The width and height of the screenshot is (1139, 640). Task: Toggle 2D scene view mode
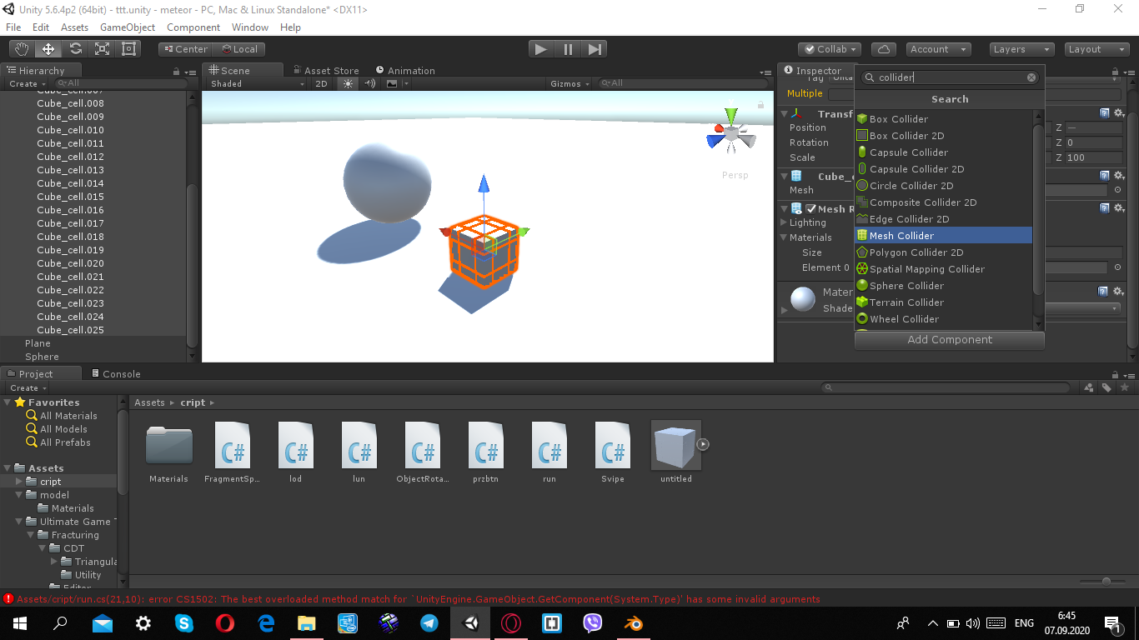(321, 83)
